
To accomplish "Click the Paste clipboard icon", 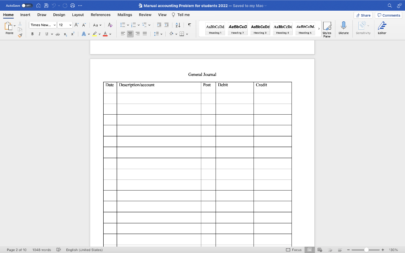I will tap(9, 26).
